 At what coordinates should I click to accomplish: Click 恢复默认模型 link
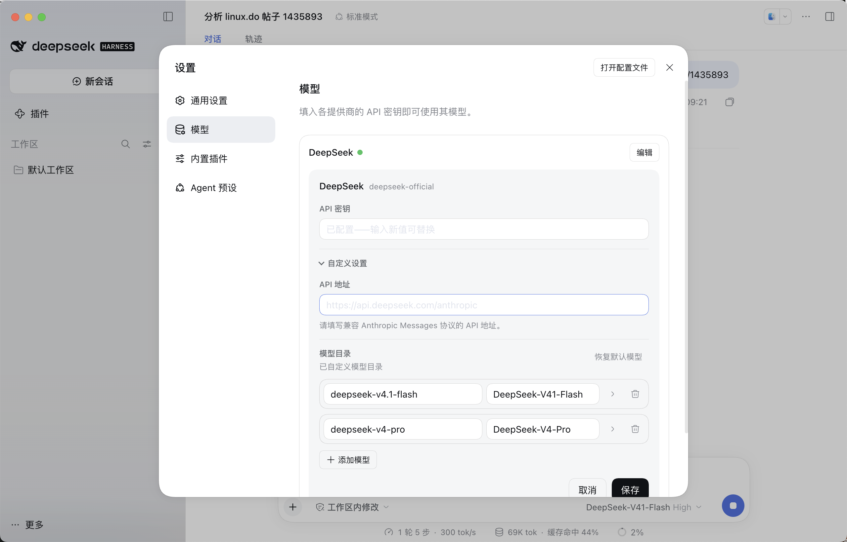click(x=618, y=357)
